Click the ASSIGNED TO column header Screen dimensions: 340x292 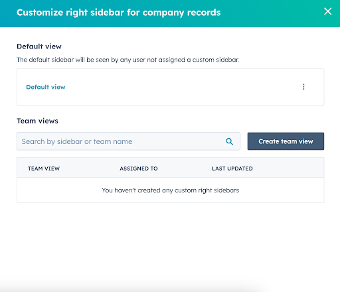pyautogui.click(x=139, y=169)
